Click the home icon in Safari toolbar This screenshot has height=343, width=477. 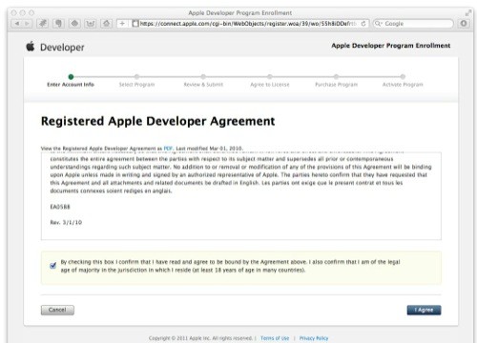(x=106, y=24)
